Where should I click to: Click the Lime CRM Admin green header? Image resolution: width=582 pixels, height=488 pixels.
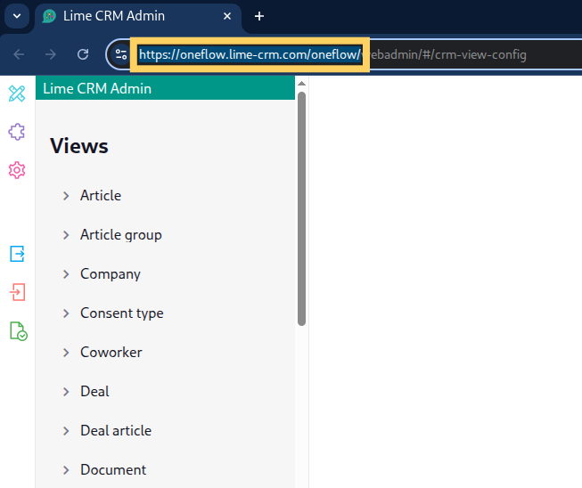pyautogui.click(x=165, y=88)
